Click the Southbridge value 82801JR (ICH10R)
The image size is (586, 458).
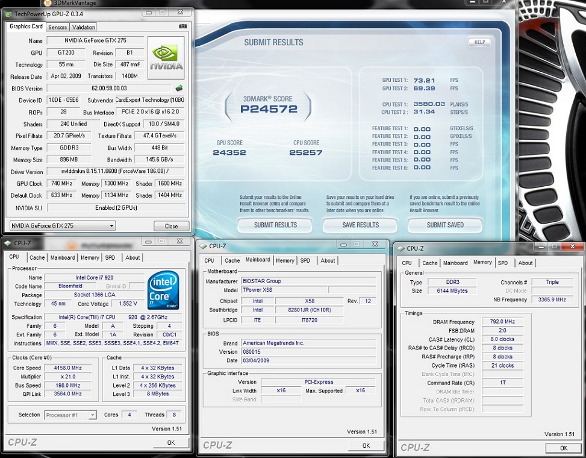(310, 310)
